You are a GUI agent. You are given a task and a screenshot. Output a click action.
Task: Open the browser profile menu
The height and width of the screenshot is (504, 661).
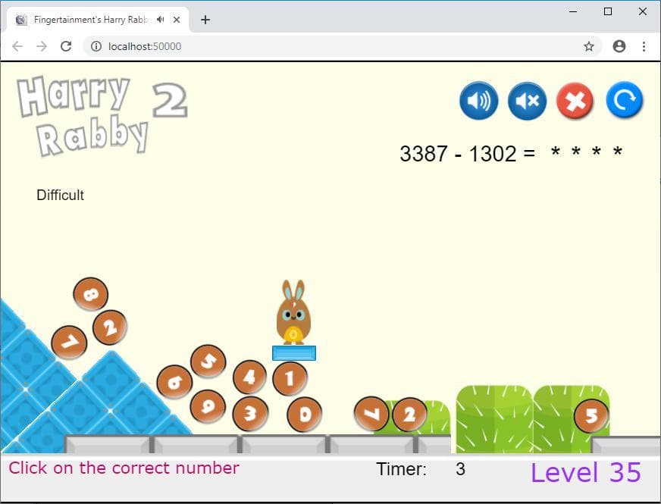coord(619,46)
